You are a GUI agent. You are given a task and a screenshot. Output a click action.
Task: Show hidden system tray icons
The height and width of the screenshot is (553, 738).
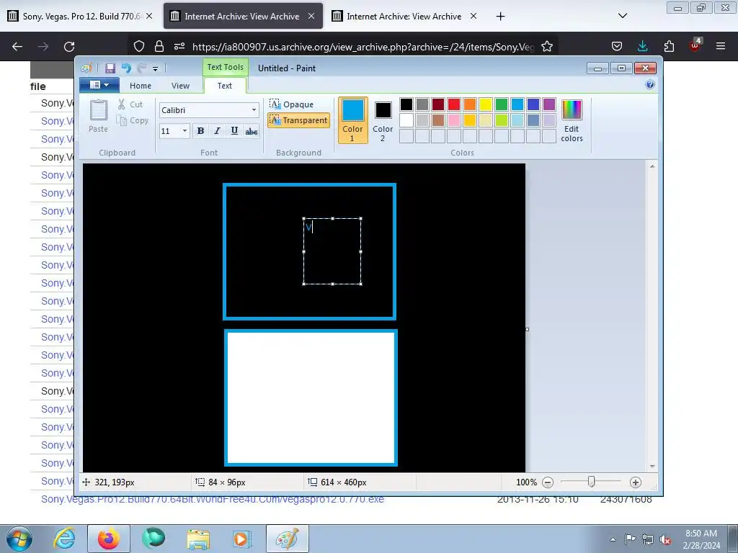tap(613, 539)
